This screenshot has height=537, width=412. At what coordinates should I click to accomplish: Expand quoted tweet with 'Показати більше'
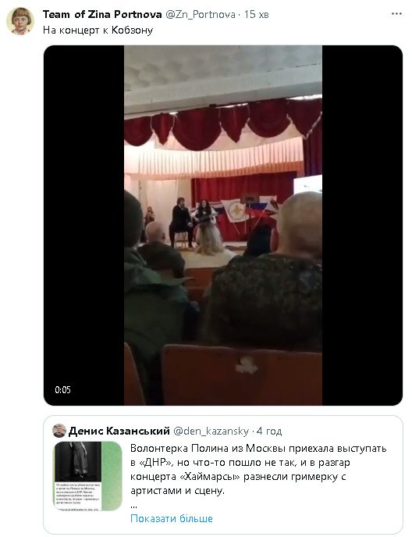click(172, 518)
